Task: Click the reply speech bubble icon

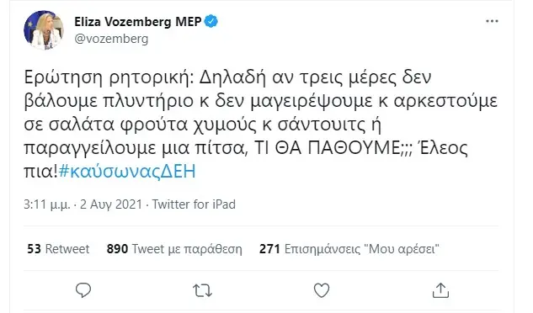Action: pos(83,290)
